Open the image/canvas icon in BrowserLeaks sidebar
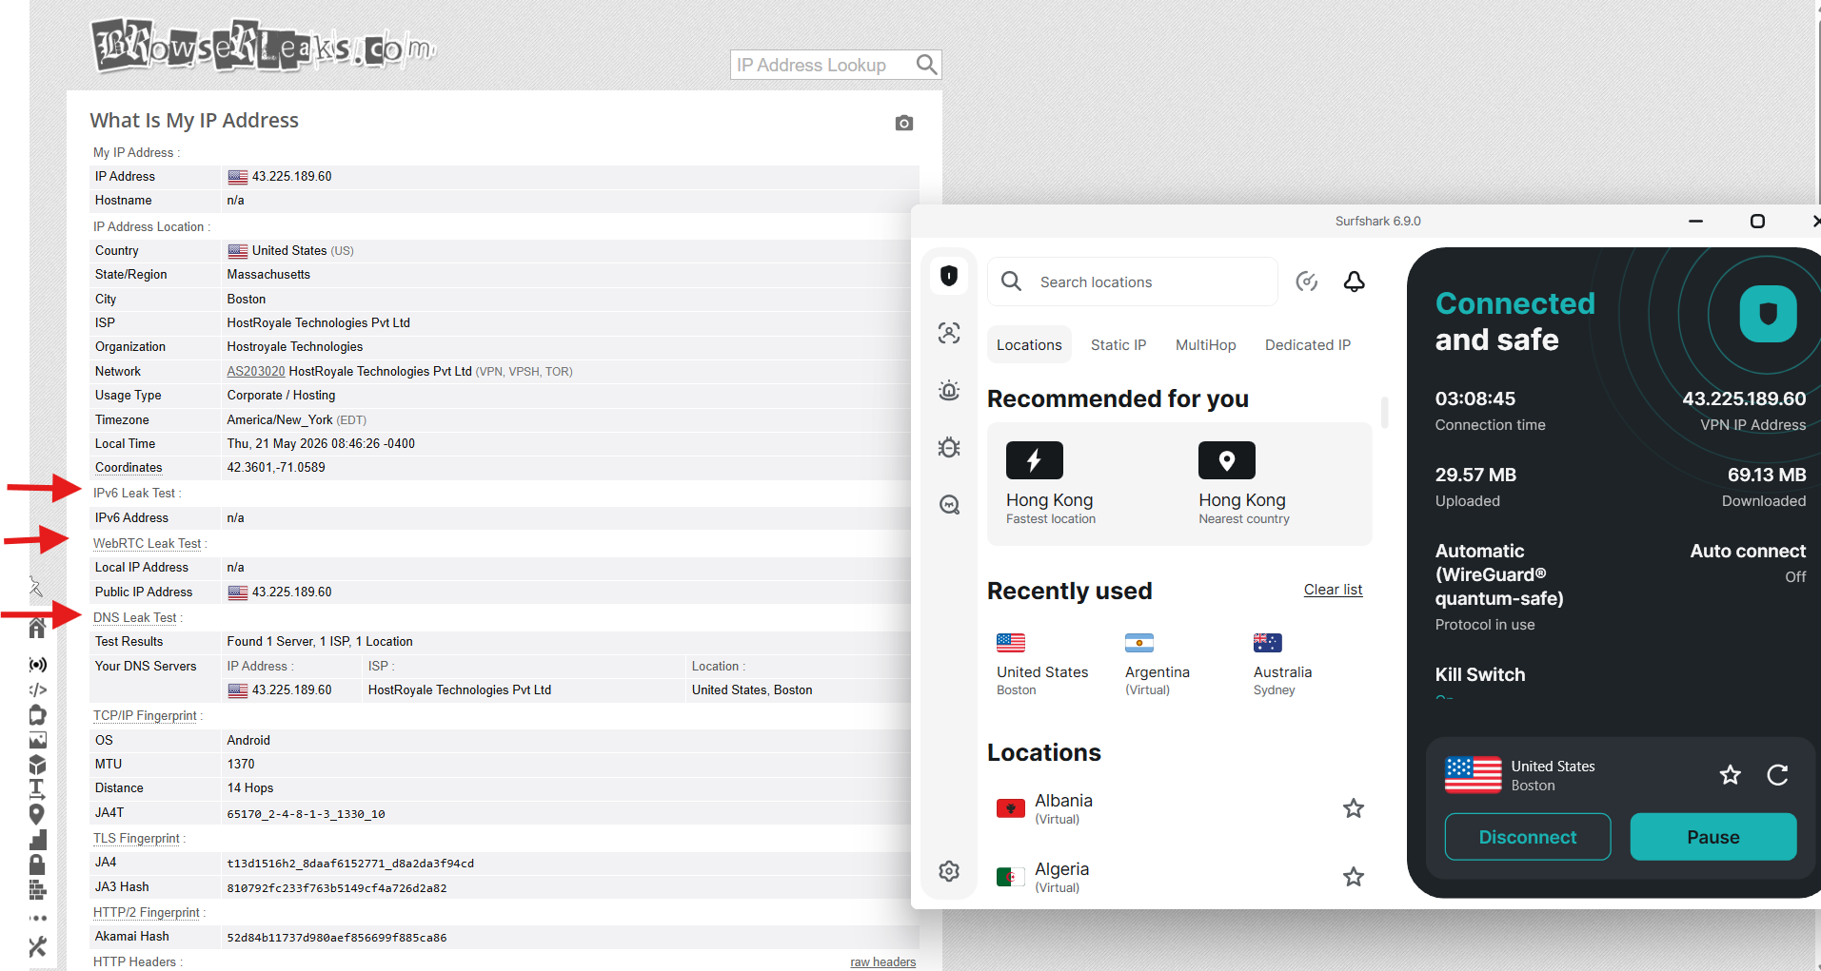The image size is (1821, 971). tap(37, 740)
